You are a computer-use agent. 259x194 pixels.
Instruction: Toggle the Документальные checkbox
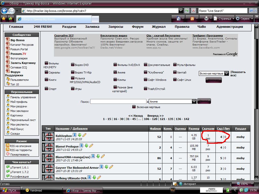click(x=145, y=64)
